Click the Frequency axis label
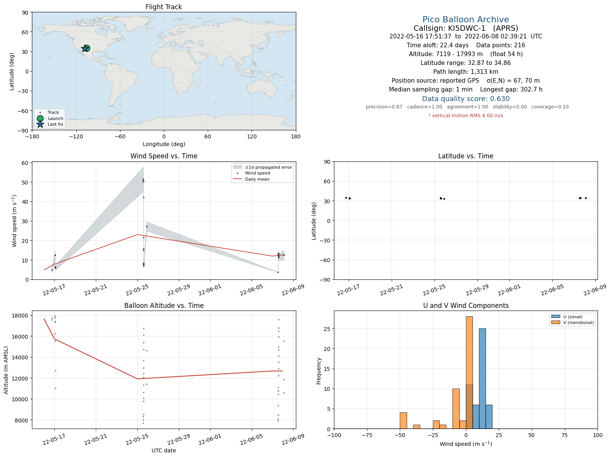The image size is (611, 457). point(319,371)
